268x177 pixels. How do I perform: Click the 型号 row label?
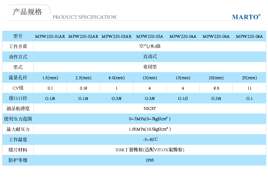(x=18, y=36)
